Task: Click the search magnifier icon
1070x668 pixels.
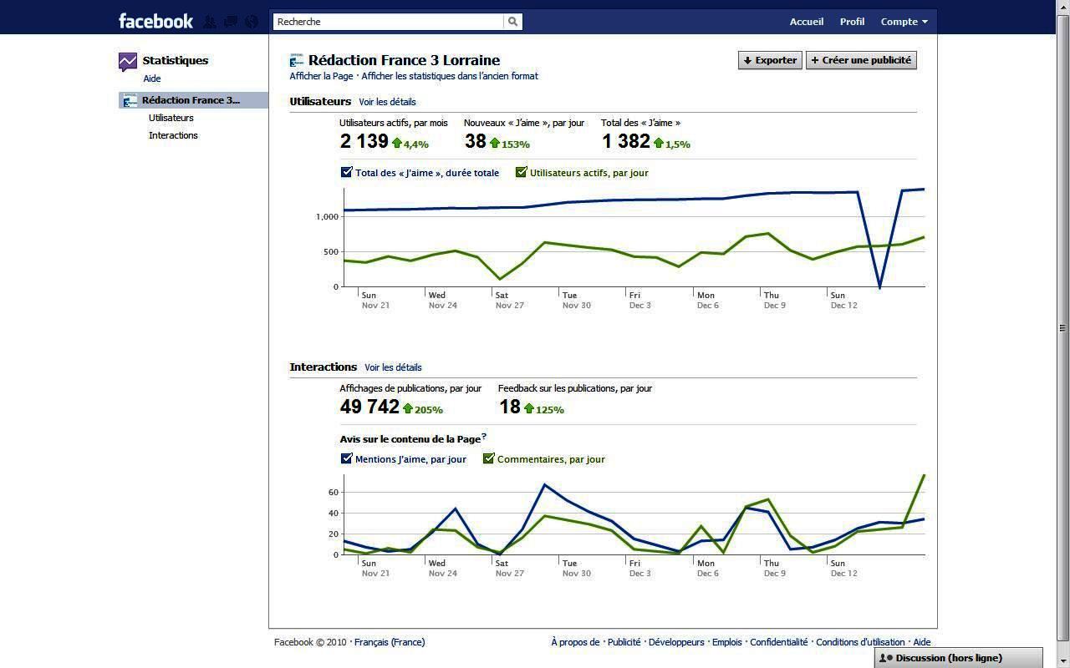Action: pos(513,22)
